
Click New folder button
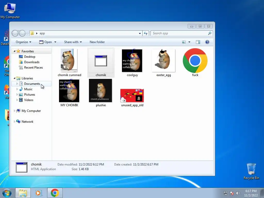coord(97,42)
